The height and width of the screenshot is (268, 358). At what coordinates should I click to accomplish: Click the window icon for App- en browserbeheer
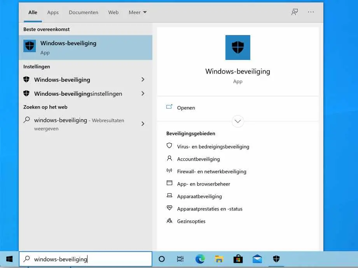tap(169, 183)
